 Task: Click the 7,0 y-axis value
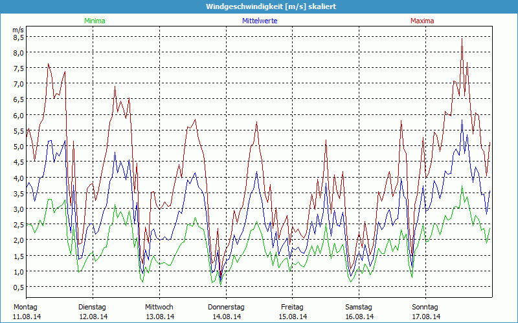[19, 84]
